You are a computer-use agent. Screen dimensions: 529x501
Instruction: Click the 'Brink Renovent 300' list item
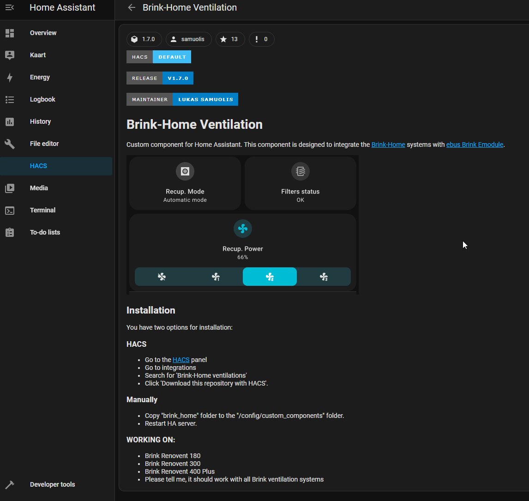173,464
